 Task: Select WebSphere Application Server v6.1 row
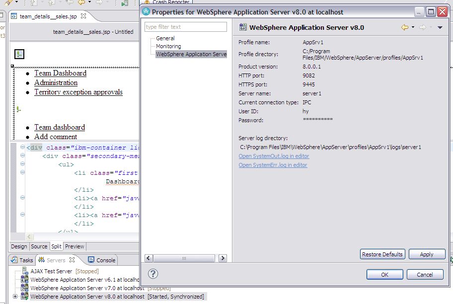(85, 280)
